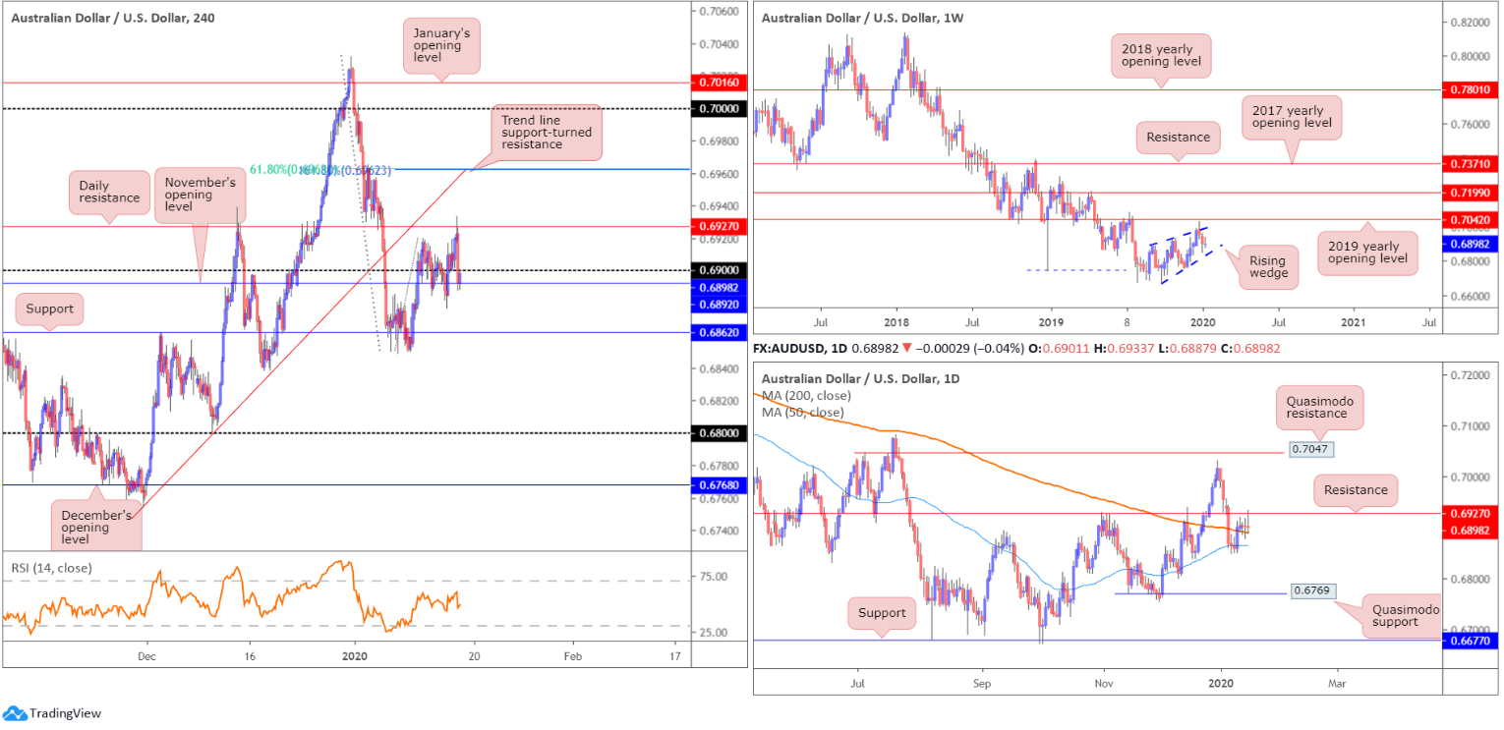Click the 0.70160 price label on the 240 chart
Viewport: 1504px width, 730px height.
click(x=720, y=84)
